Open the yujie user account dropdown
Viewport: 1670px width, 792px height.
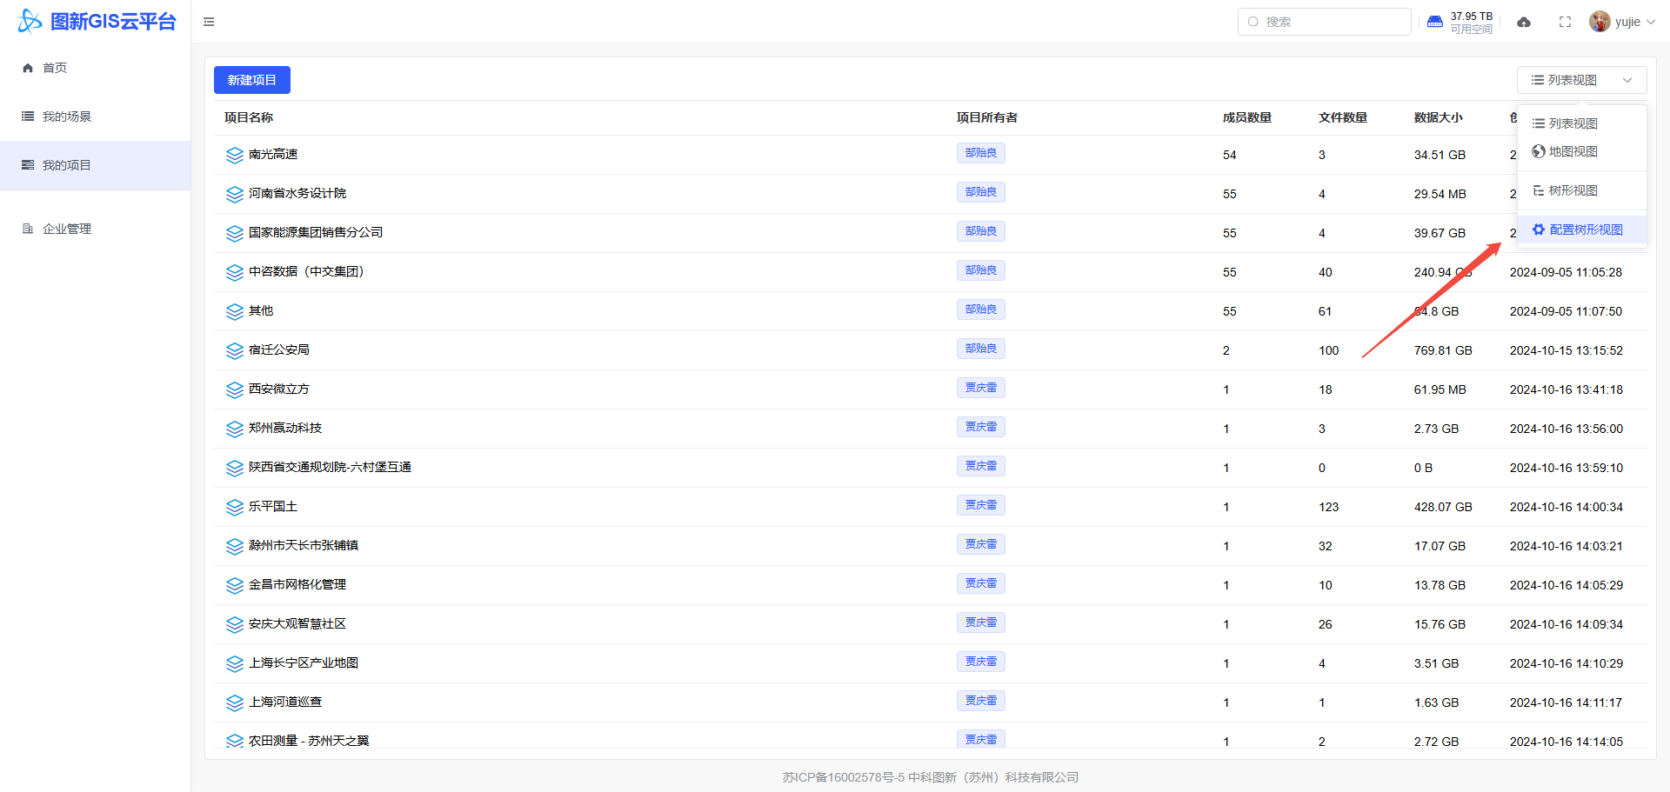[1622, 22]
